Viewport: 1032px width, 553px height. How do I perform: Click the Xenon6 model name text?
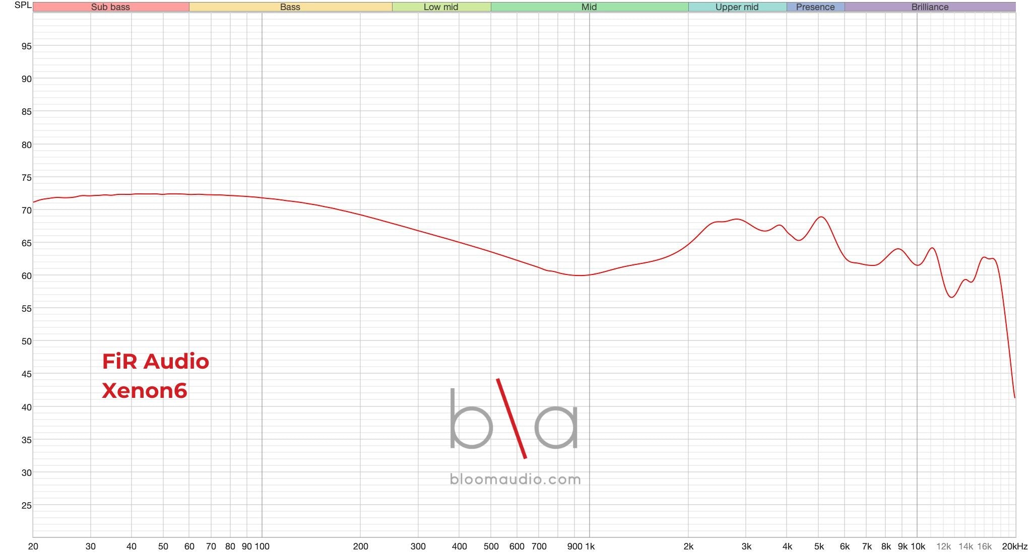tap(145, 390)
